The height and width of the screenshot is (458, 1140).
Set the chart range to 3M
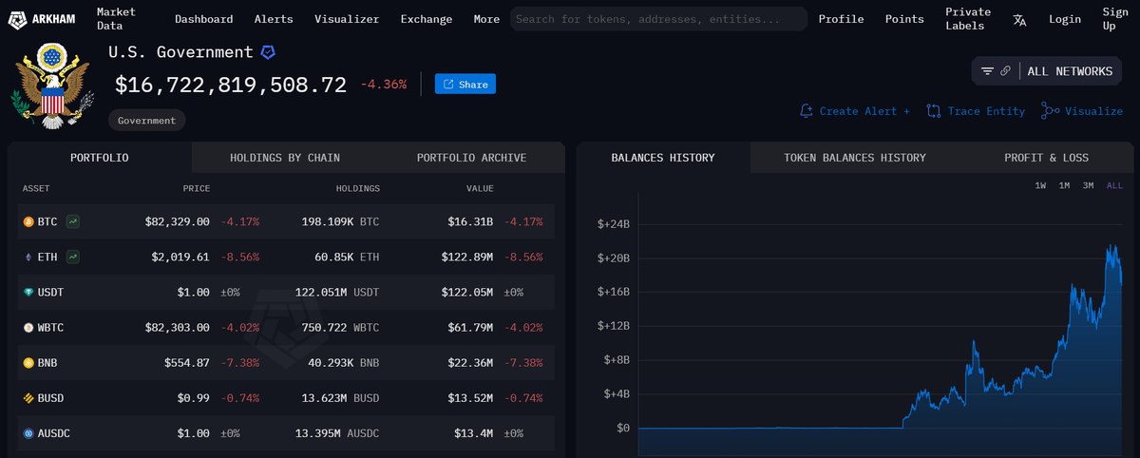pos(1088,185)
